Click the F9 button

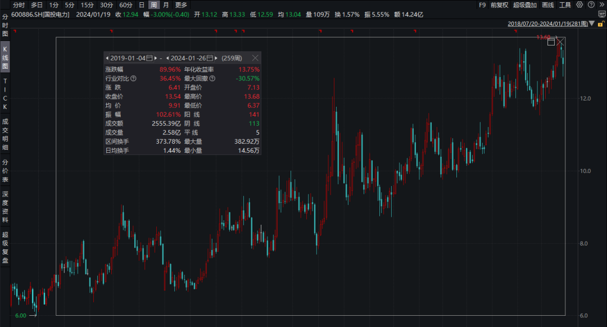[x=482, y=5]
